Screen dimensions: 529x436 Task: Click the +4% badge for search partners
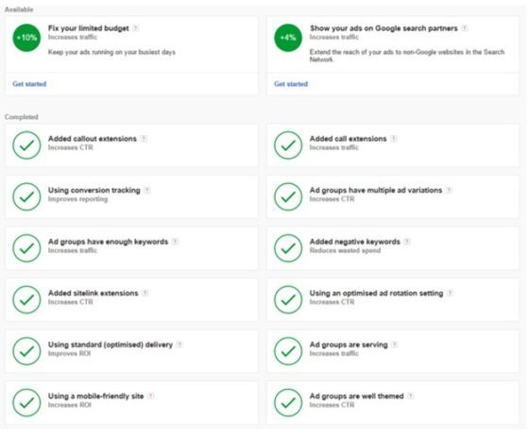288,38
